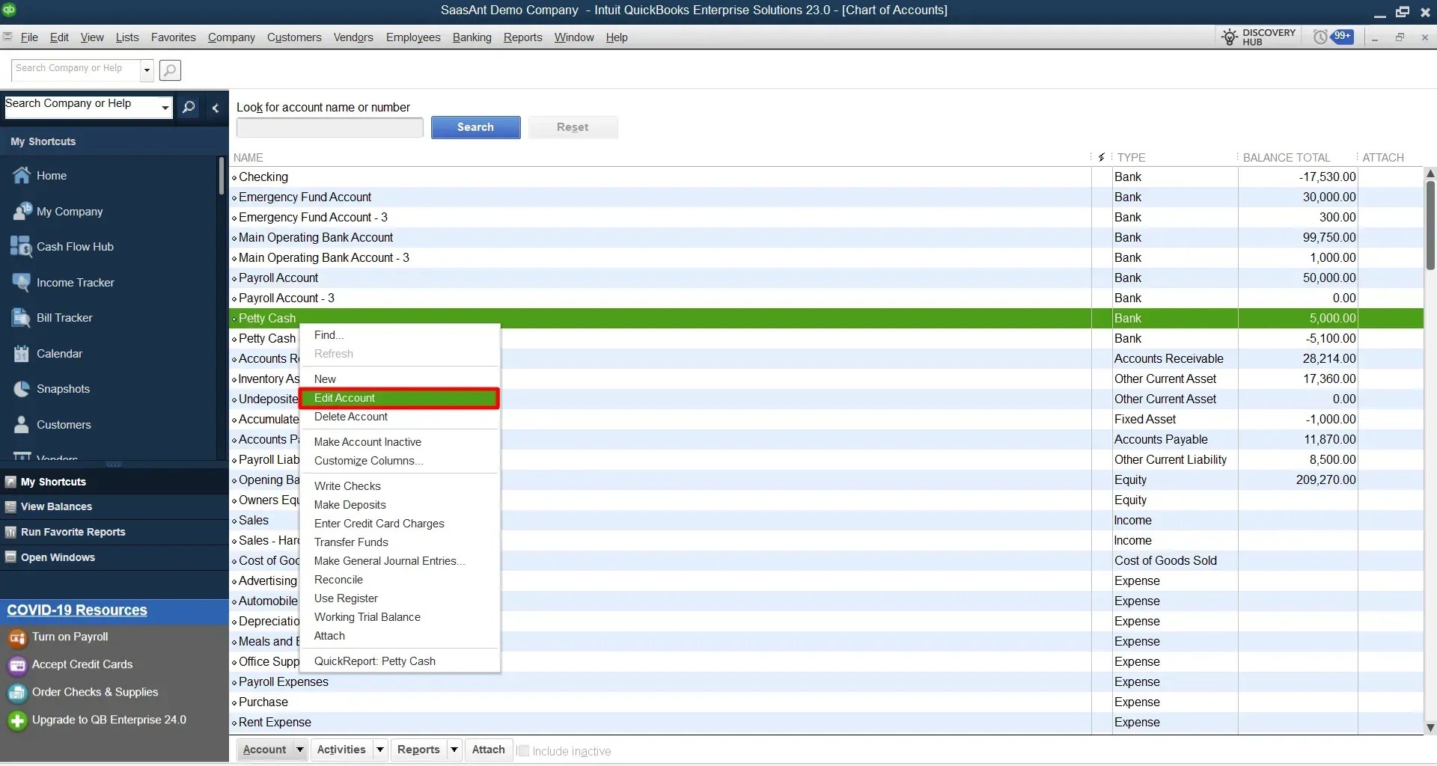Select Make Account Inactive in context menu
Image resolution: width=1437 pixels, height=766 pixels.
(399, 442)
